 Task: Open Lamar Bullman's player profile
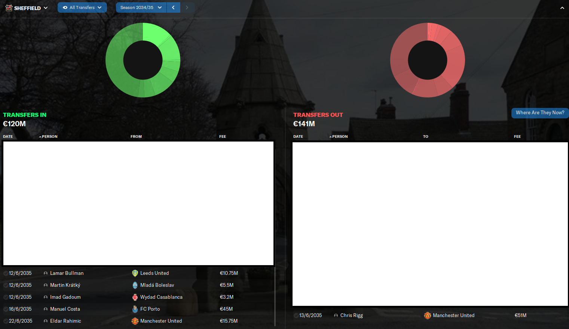tap(67, 273)
